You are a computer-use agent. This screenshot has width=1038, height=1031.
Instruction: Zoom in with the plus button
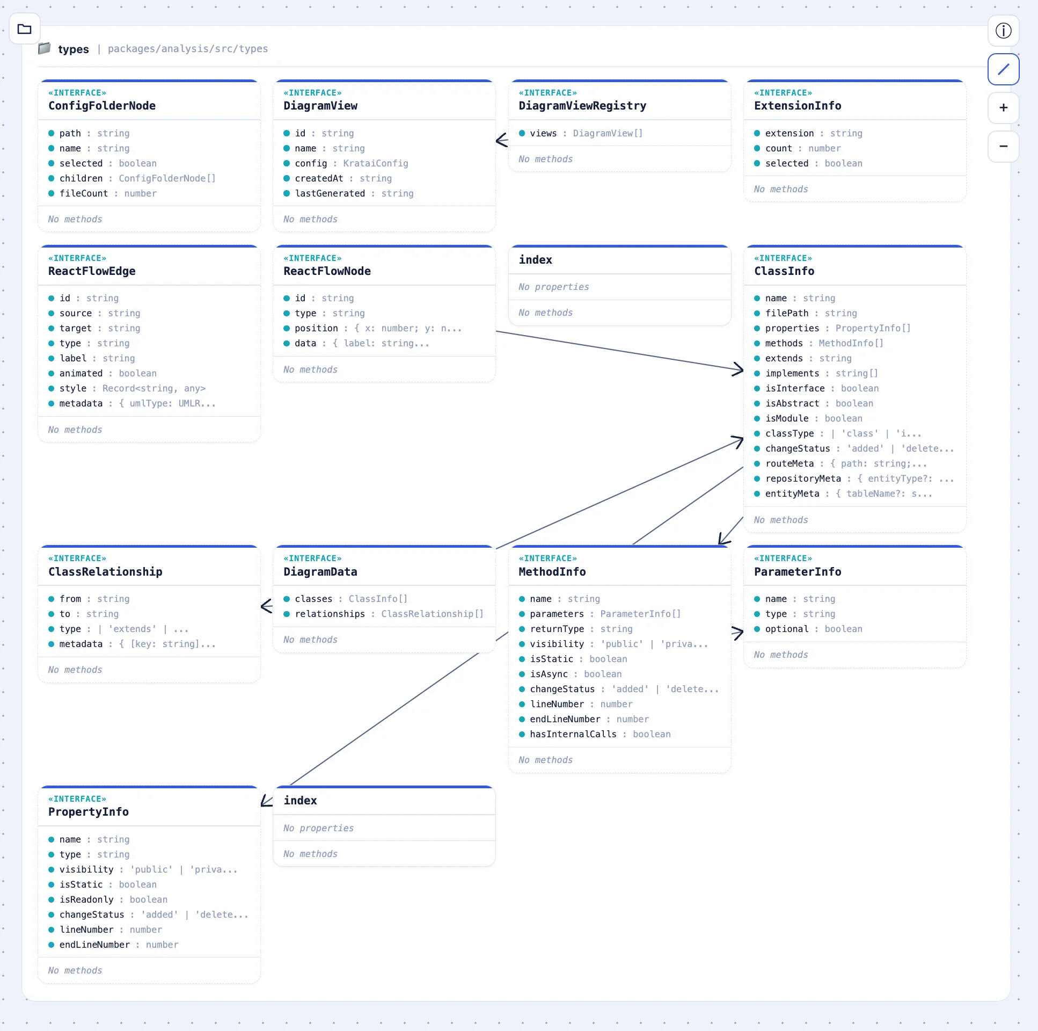(x=1003, y=107)
